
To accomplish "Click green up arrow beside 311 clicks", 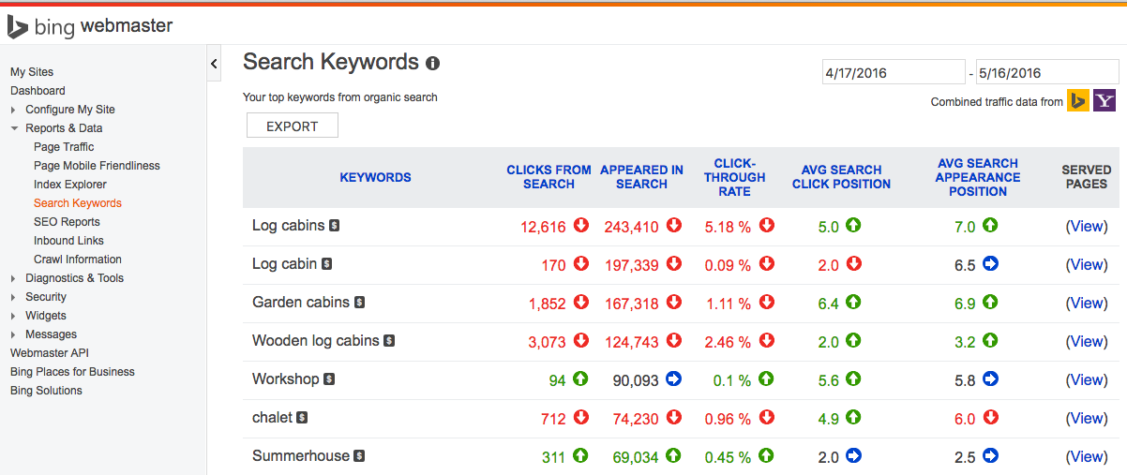I will [581, 456].
